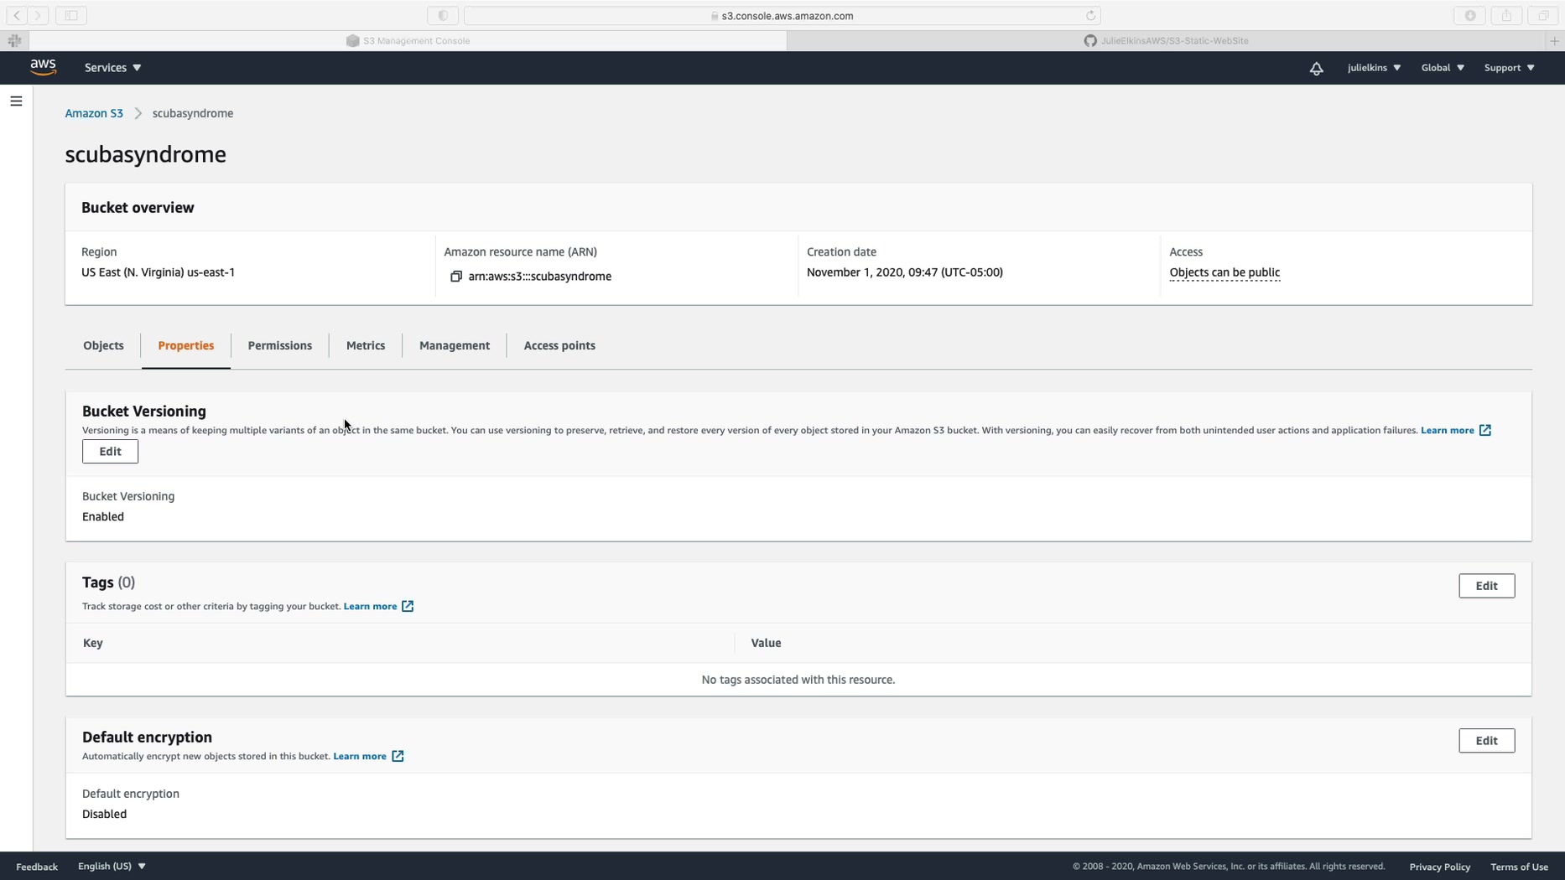Click the region value US East (N. Virginia) us-east-1
The height and width of the screenshot is (880, 1565).
click(x=158, y=272)
